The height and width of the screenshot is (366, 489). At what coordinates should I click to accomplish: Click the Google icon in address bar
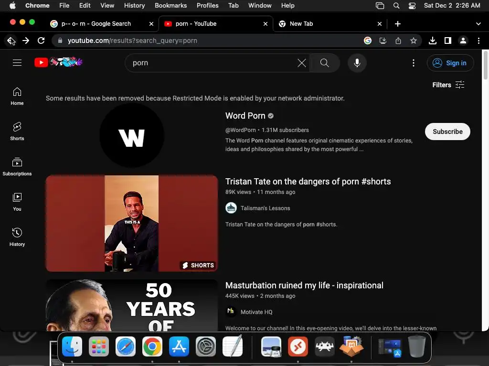pyautogui.click(x=368, y=41)
